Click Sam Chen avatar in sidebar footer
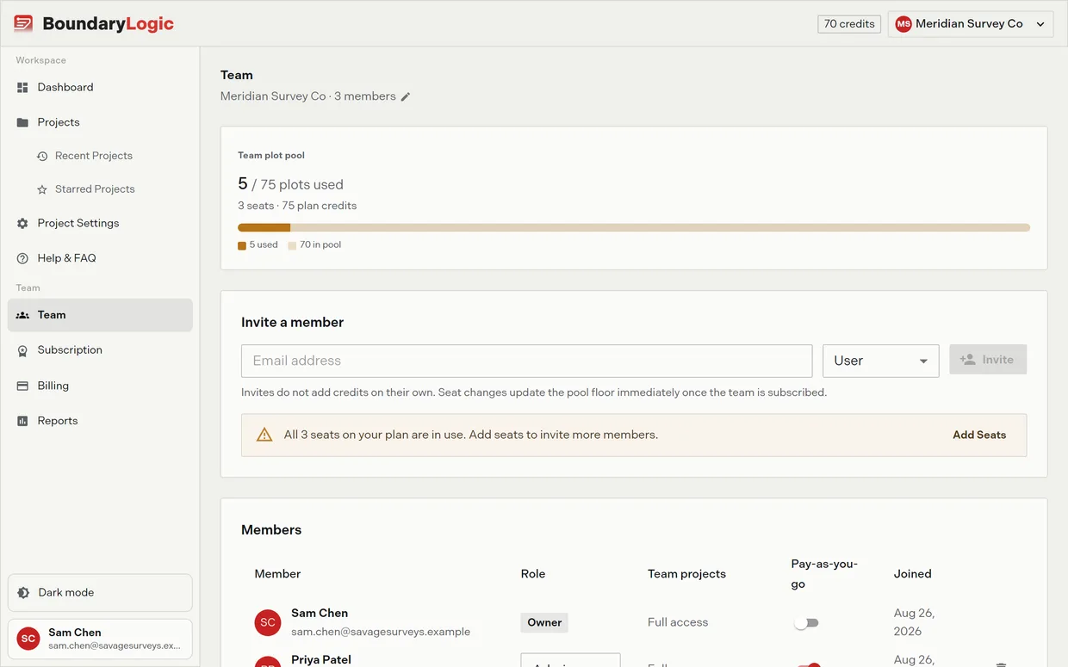Screen dimensions: 1068x667 tap(28, 639)
